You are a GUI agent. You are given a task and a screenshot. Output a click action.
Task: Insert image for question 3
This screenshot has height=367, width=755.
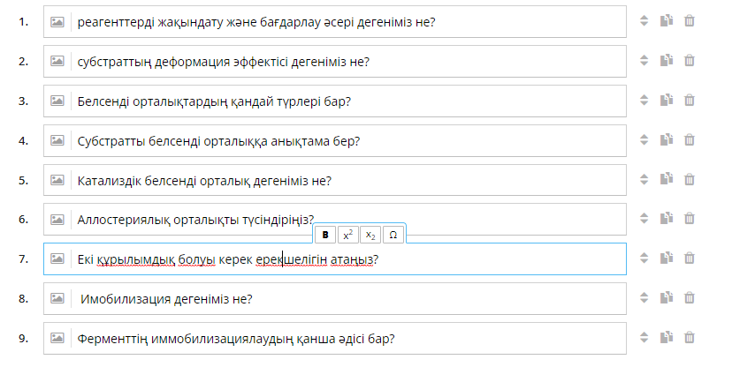coord(57,101)
